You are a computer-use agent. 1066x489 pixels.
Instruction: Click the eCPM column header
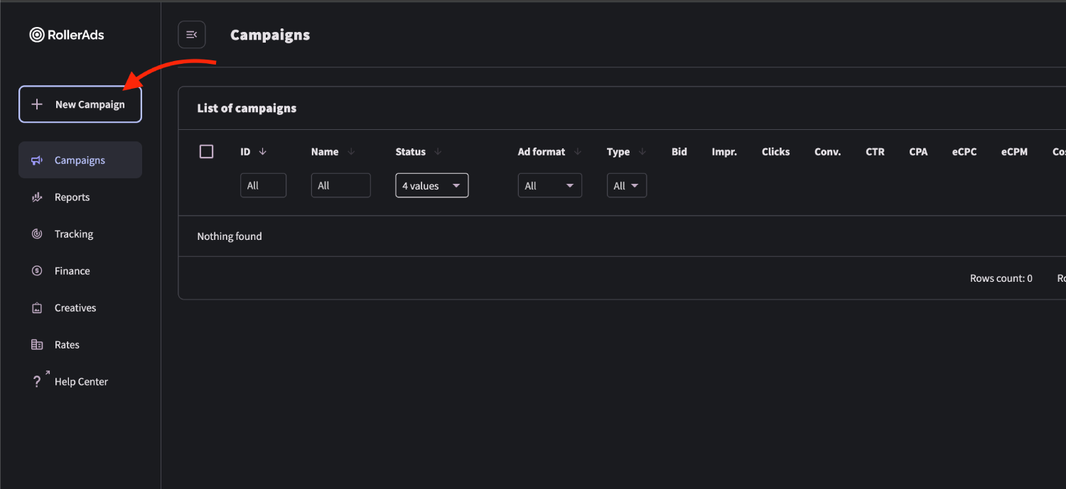(1015, 152)
